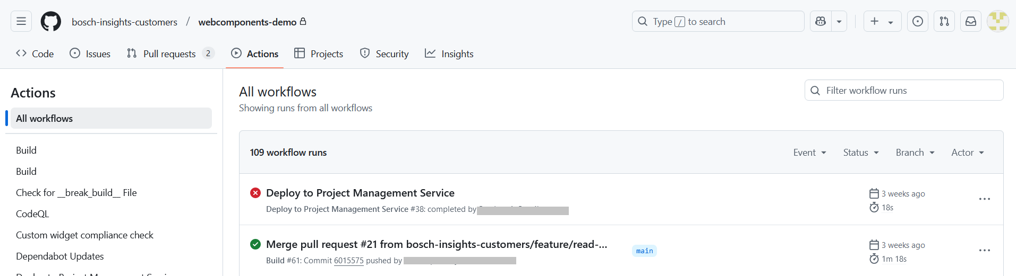Viewport: 1016px width, 276px height.
Task: Click the GitHub logo home icon
Action: pos(51,21)
